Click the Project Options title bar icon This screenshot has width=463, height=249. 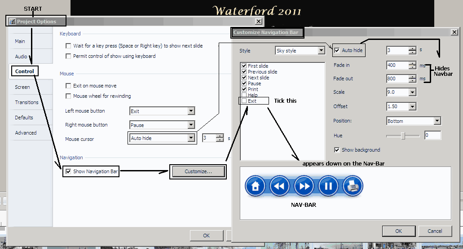click(13, 22)
